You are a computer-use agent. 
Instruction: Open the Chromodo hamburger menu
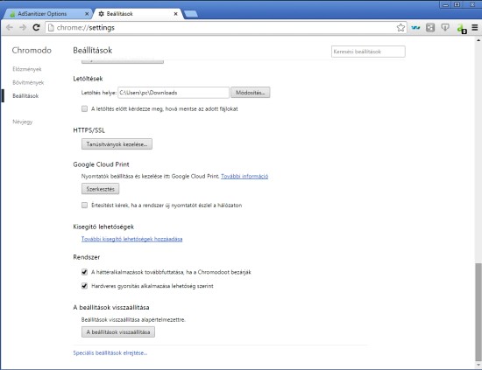point(475,28)
